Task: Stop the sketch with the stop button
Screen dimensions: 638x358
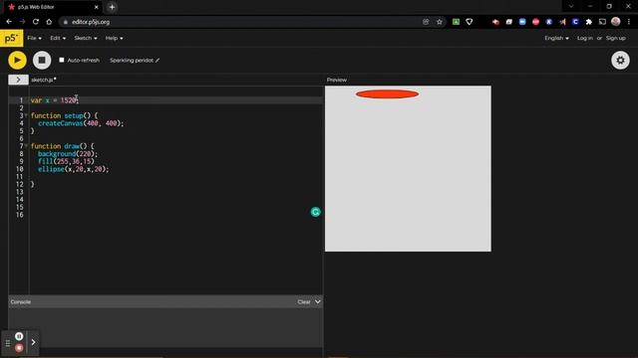Action: coord(42,60)
